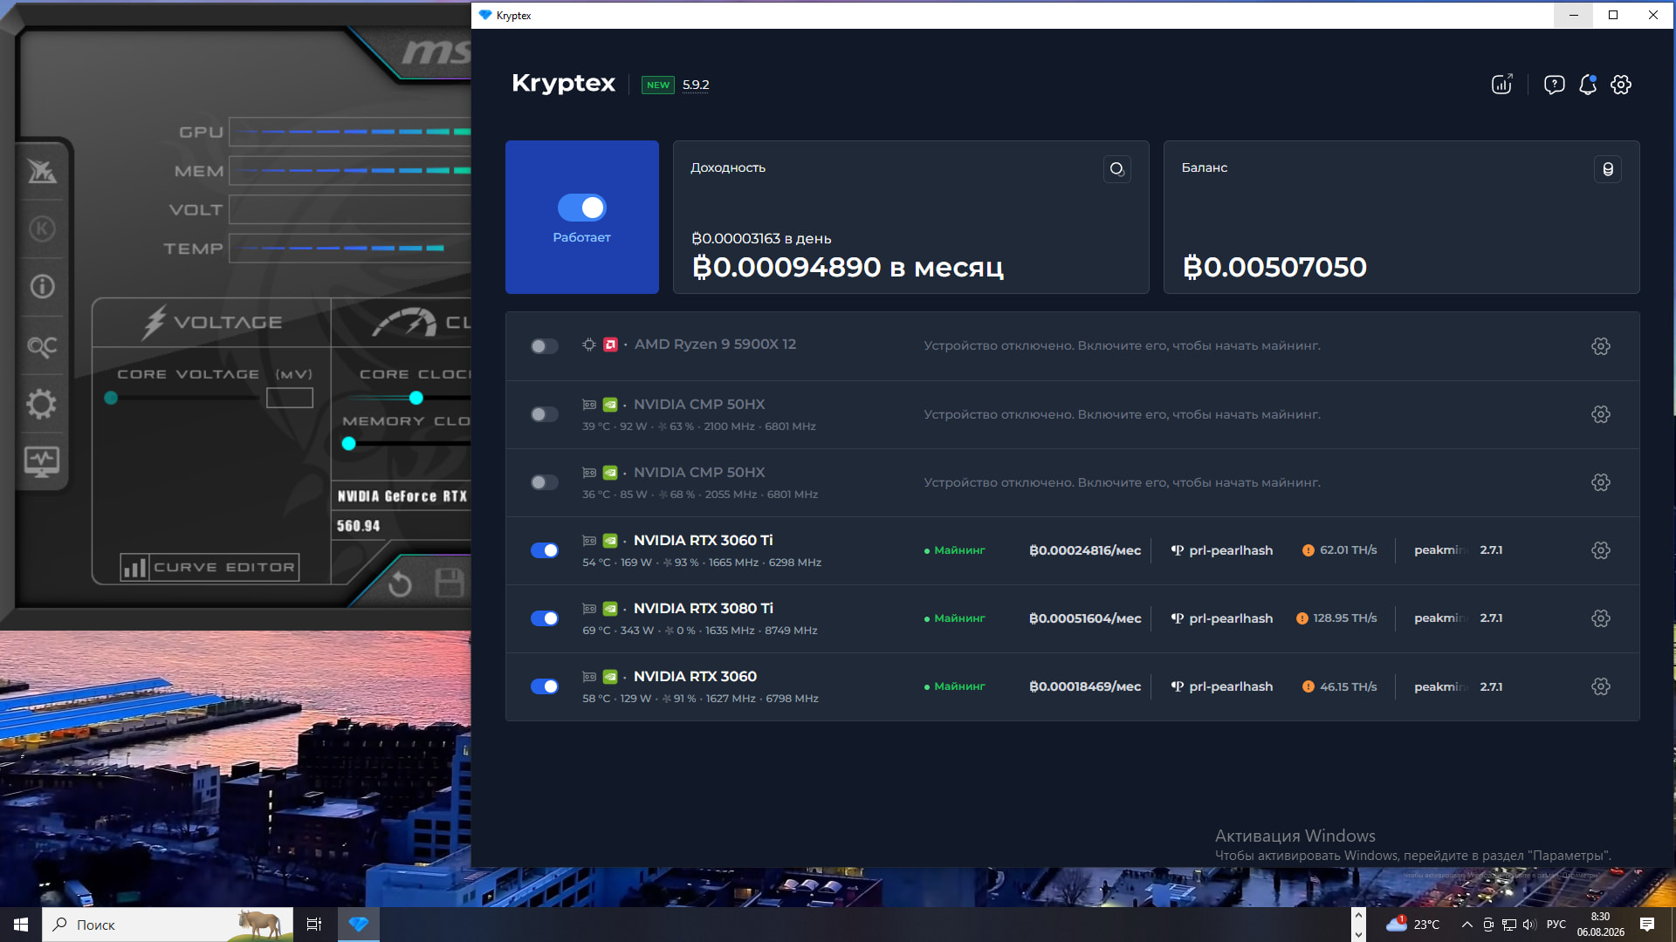Click ₿0.00024816/мес in RTX 3060 Ti row
This screenshot has height=942, width=1676.
coord(1085,550)
